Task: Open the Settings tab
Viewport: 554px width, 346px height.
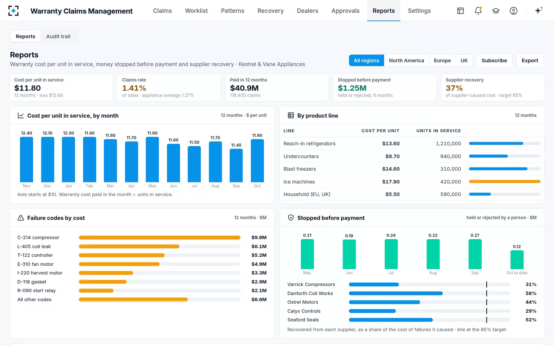Action: point(419,11)
